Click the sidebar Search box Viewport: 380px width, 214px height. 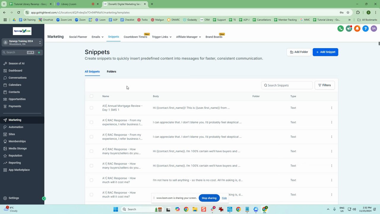[18, 52]
